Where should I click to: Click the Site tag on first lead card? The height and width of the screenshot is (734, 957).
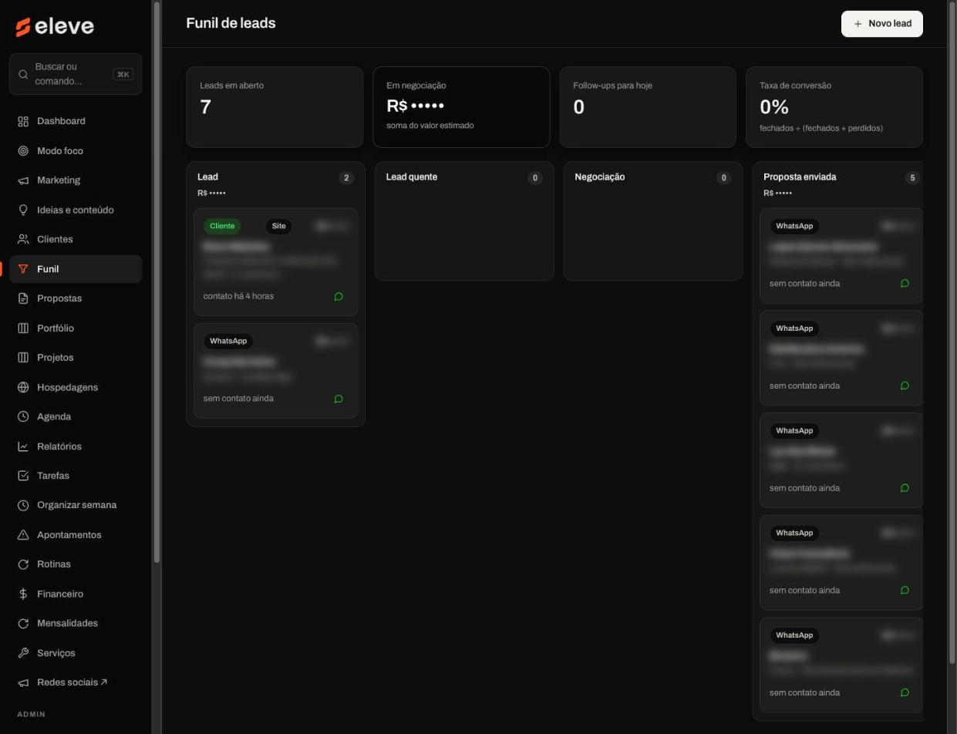[279, 226]
